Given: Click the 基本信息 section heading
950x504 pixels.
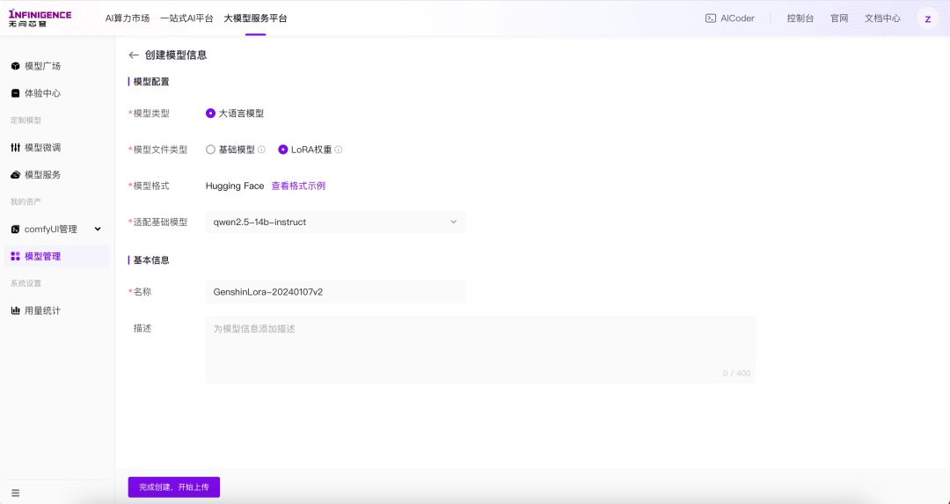Looking at the screenshot, I should (x=151, y=260).
